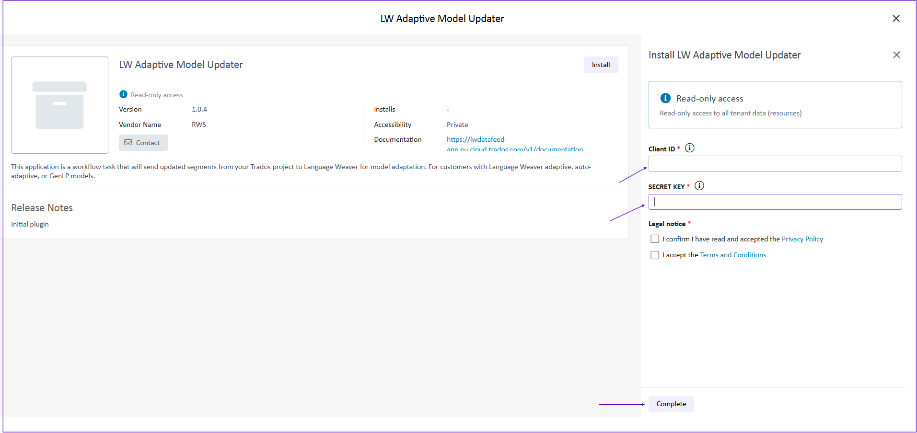Open the Privacy Policy link

tap(802, 239)
